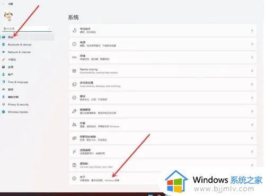Click the apps icon beside 应用
The height and width of the screenshot is (196, 265).
pos(4,67)
